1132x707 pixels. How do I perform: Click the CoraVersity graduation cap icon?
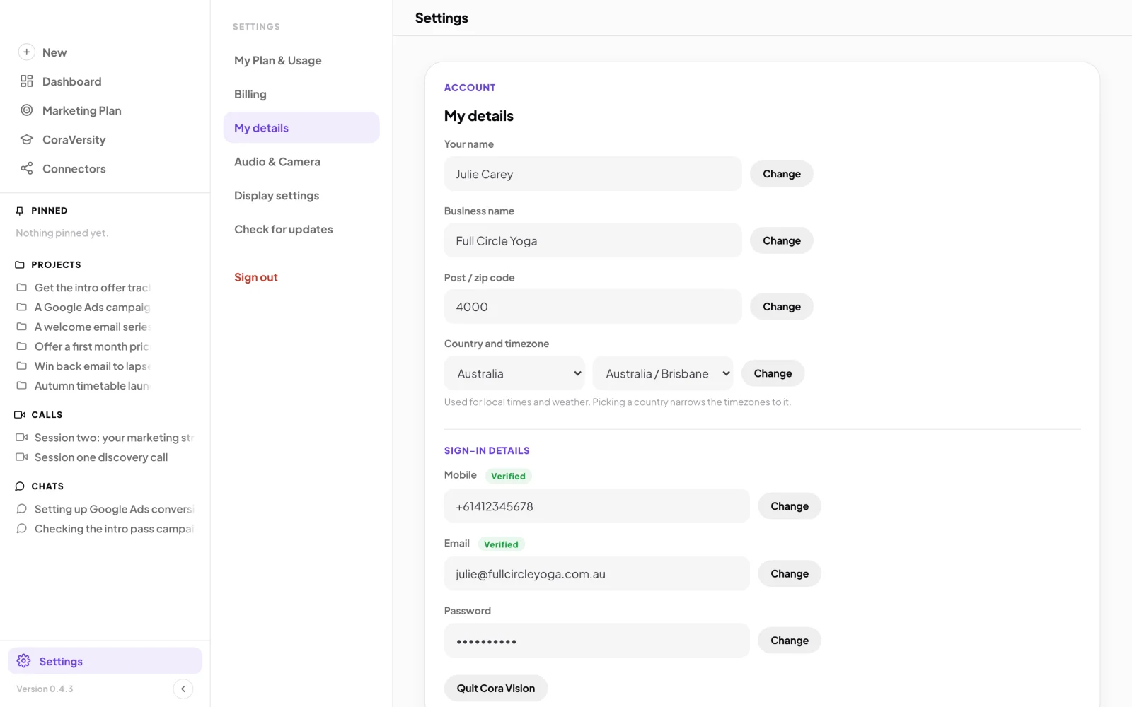(x=27, y=139)
